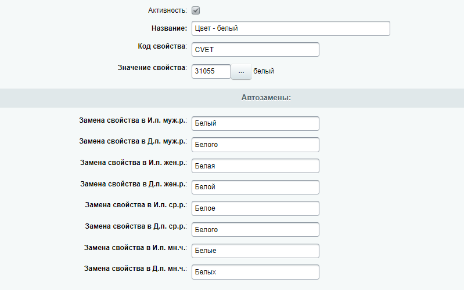The height and width of the screenshot is (290, 464).
Task: Focus the Д.п. мн.ч. field with 'Белых'
Action: click(255, 272)
